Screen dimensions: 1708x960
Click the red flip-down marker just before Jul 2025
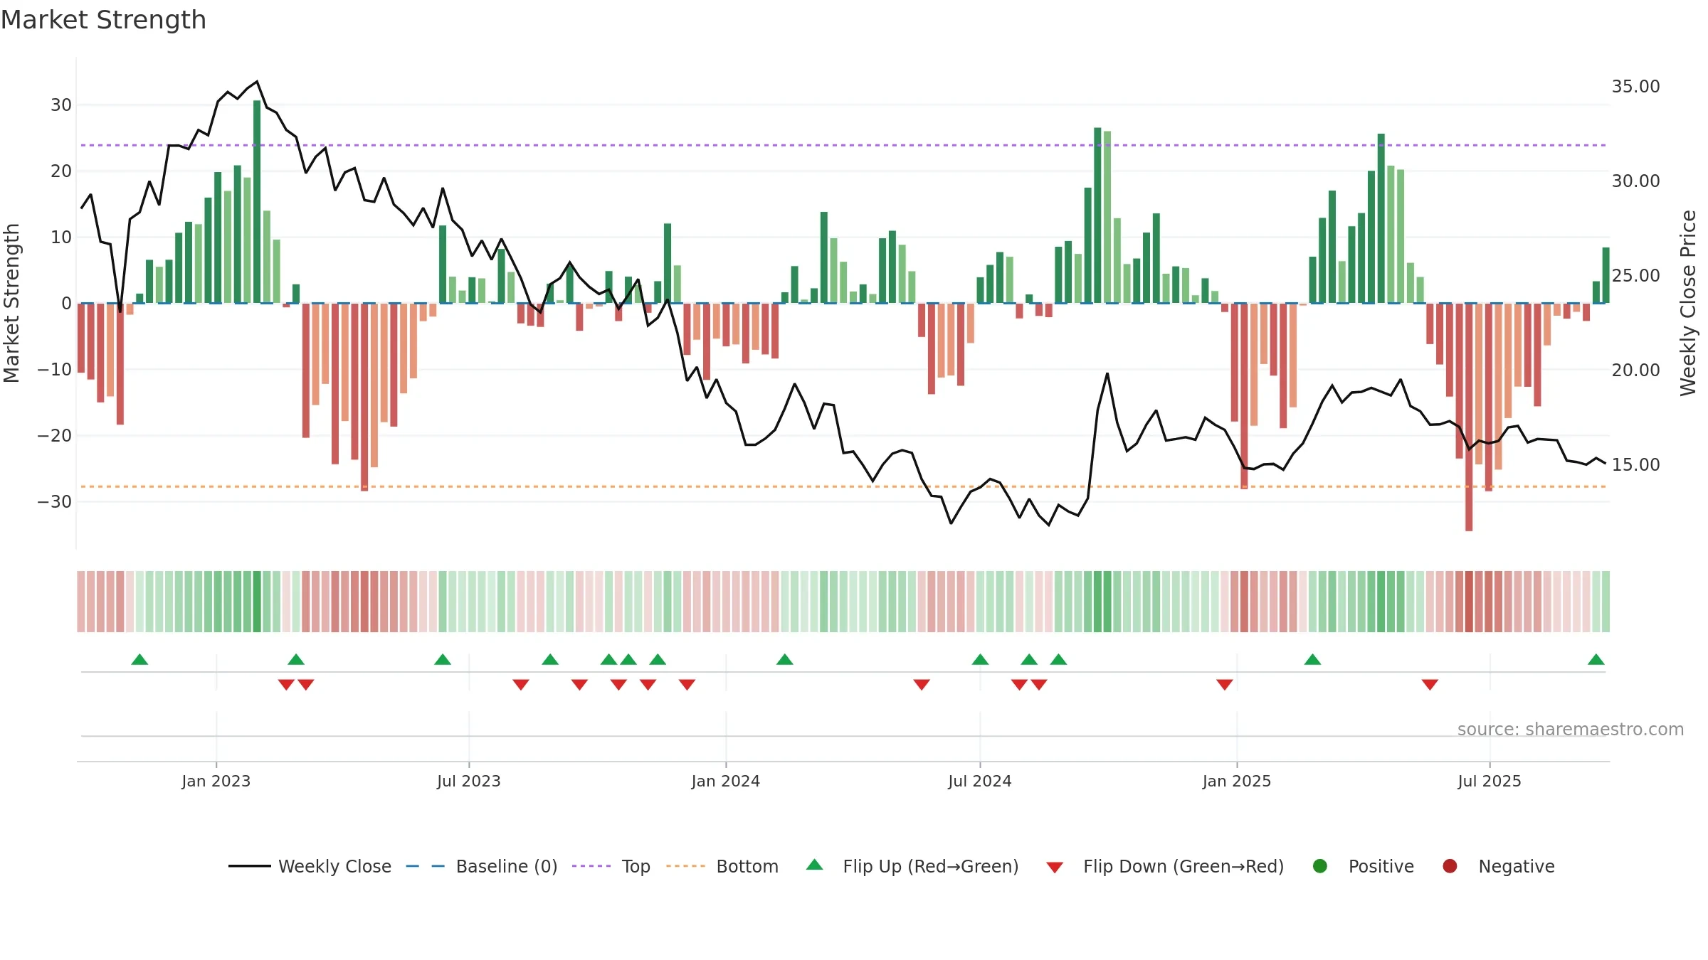pos(1430,685)
